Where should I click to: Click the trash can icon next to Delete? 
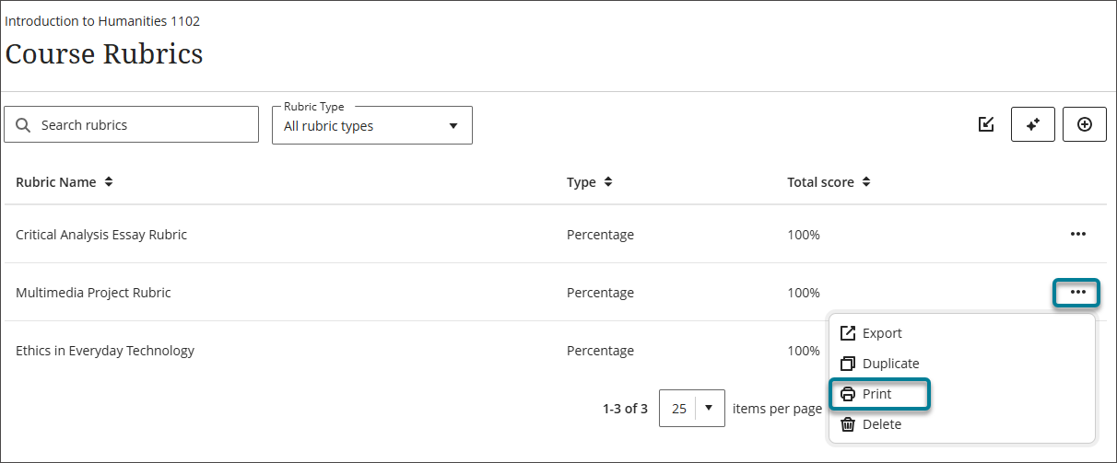click(x=848, y=424)
